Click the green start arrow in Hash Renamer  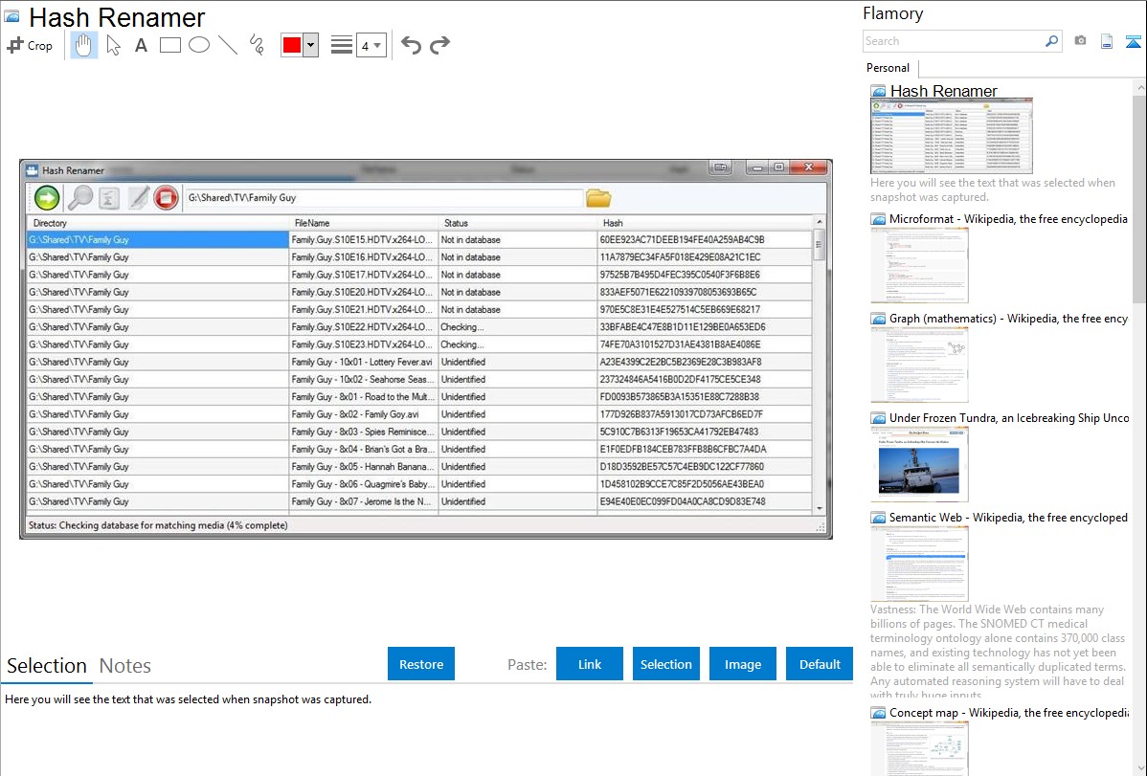(x=47, y=197)
